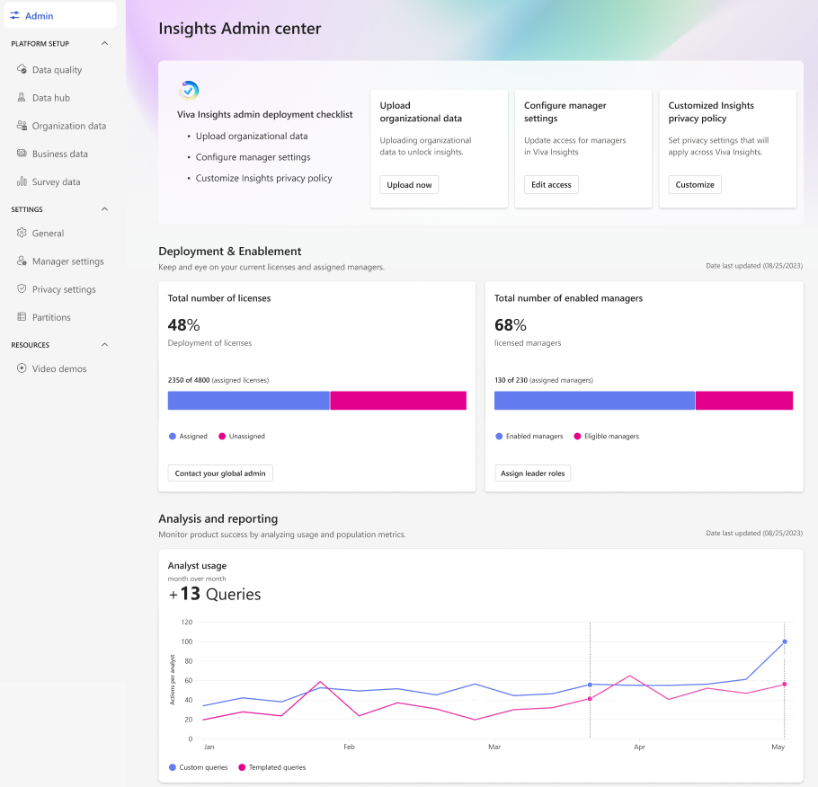Select Admin in the left navigation
818x787 pixels.
(36, 15)
